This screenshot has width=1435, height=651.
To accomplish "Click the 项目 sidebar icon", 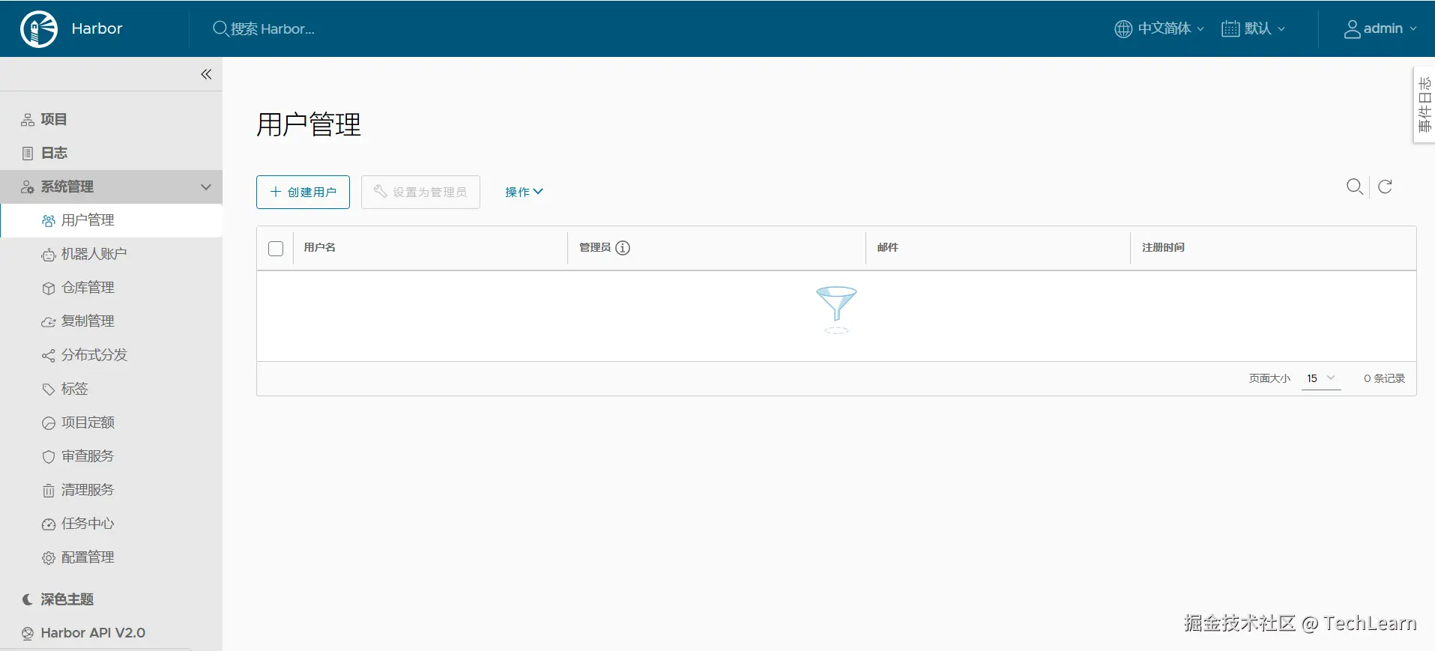I will tap(28, 120).
